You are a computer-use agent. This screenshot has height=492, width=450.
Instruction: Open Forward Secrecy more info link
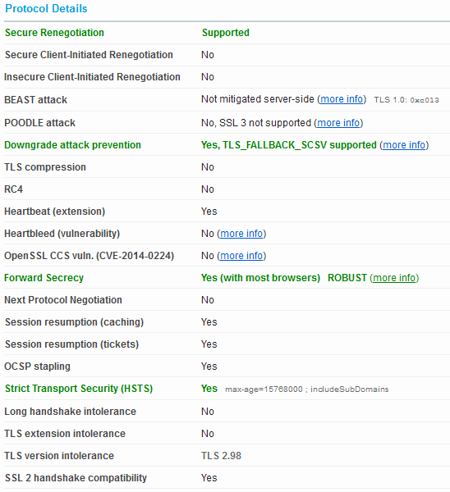click(x=394, y=278)
